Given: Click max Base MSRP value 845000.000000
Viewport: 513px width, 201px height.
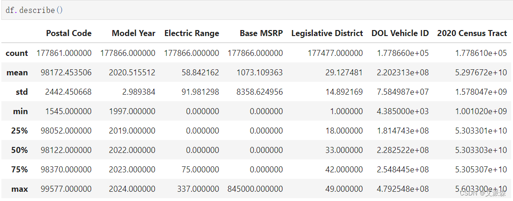Looking at the screenshot, I should coord(255,189).
